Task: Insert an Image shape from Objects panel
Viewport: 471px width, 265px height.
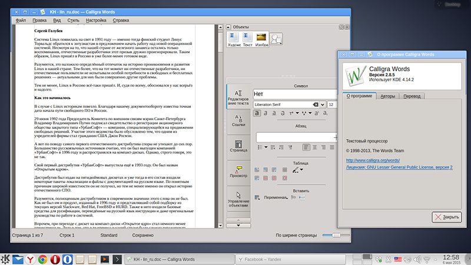Action: [261, 39]
